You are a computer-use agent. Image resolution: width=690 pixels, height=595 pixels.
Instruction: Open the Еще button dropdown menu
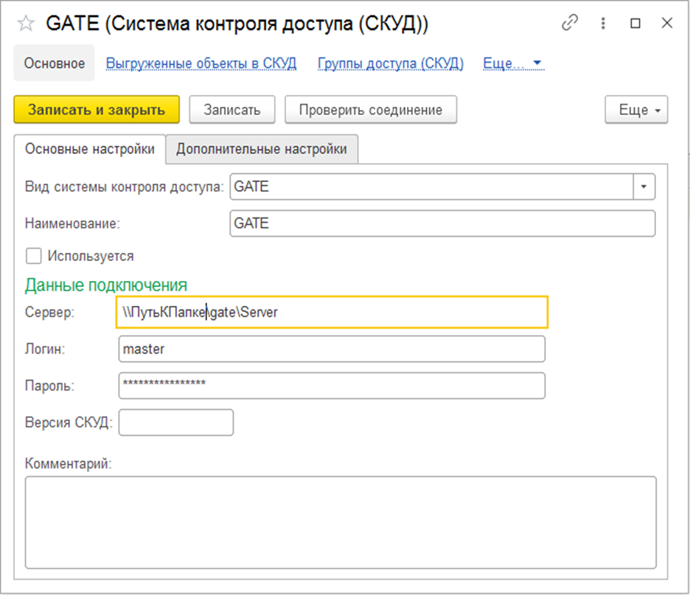pos(636,110)
